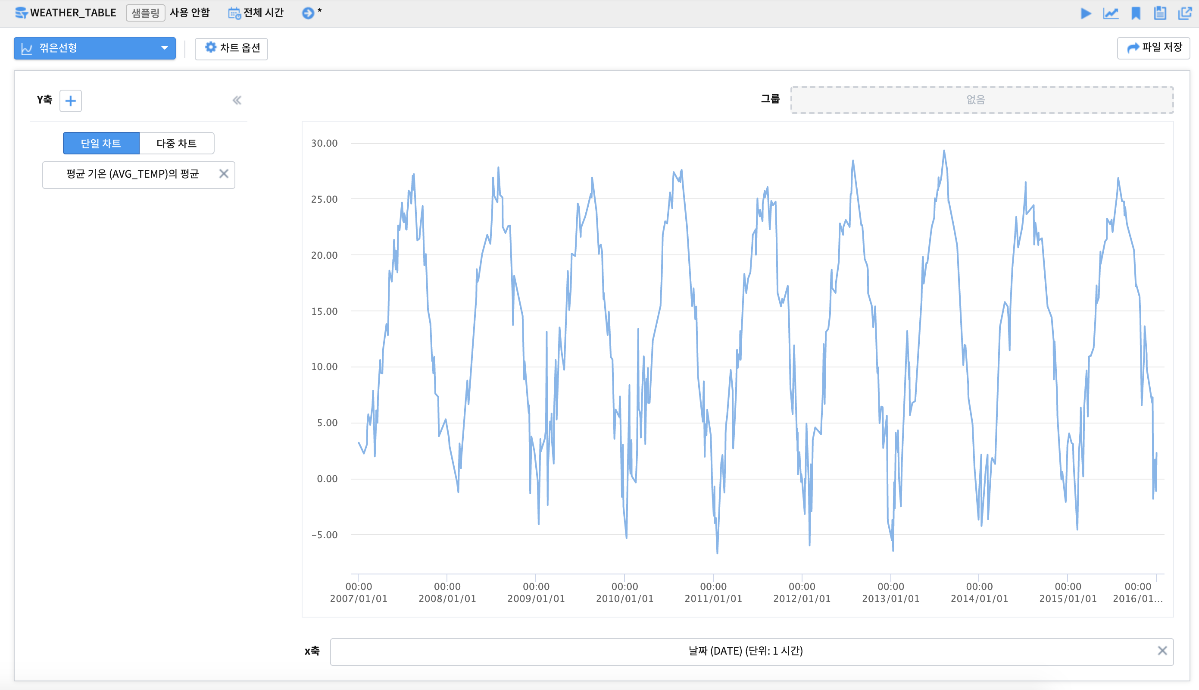Screen dimensions: 1199x690
Task: Click the 2007/01/01 x-axis label
Action: (x=359, y=593)
